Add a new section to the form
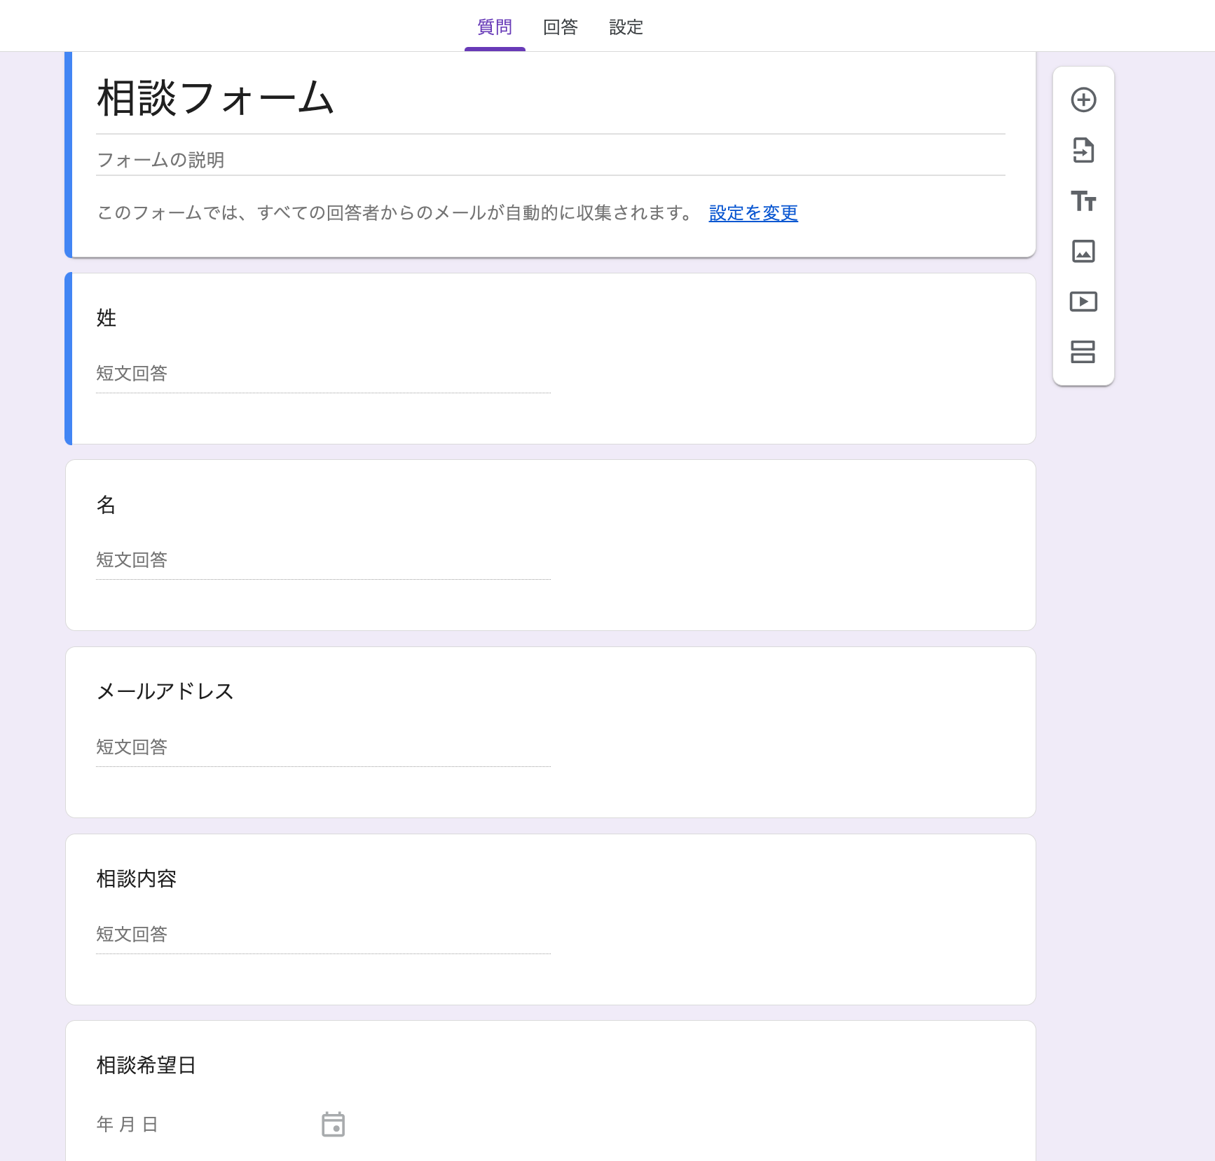 click(x=1083, y=352)
